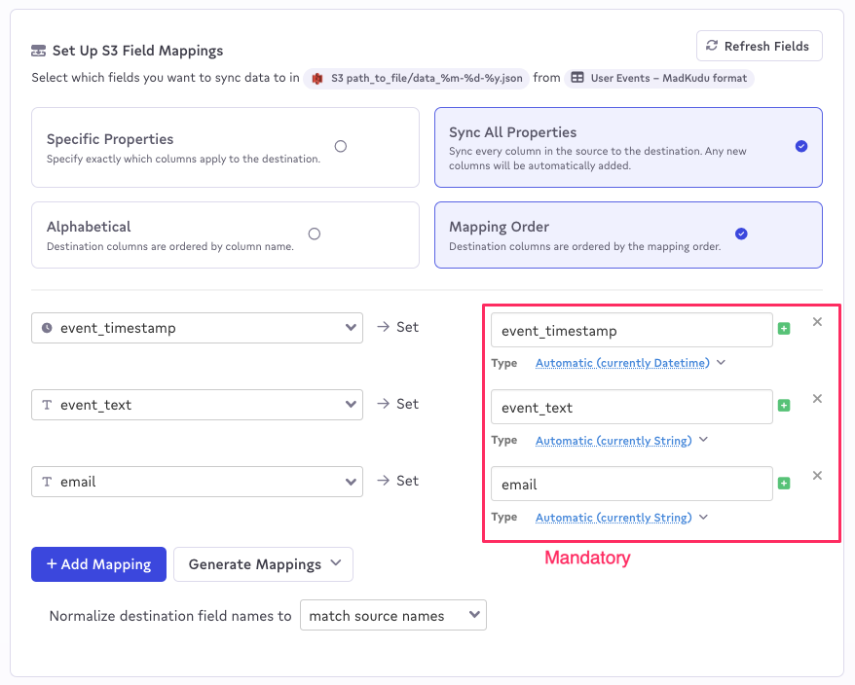Choose the Mapping Order radio option

[x=741, y=234]
